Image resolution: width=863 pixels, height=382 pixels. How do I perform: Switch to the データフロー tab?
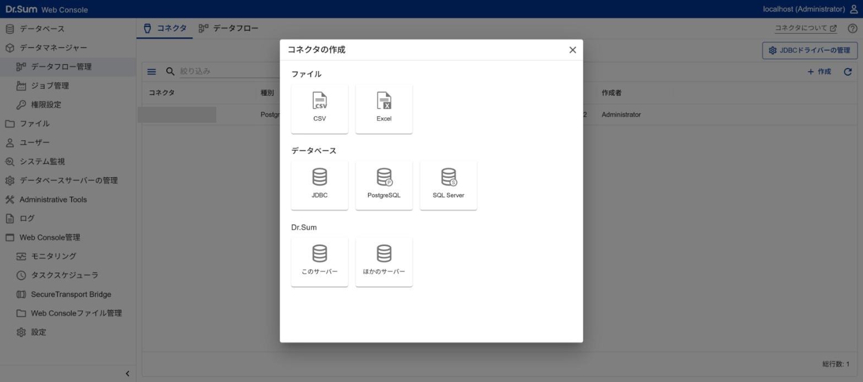(228, 29)
